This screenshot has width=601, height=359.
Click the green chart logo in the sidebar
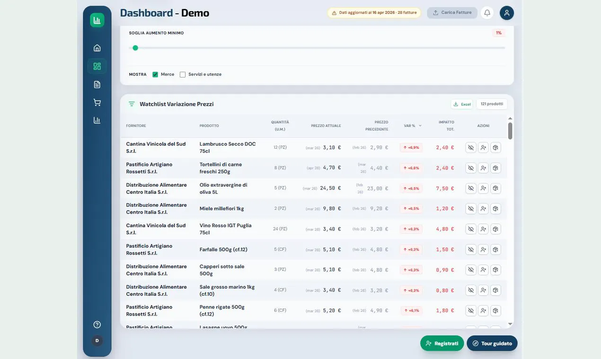(x=97, y=20)
